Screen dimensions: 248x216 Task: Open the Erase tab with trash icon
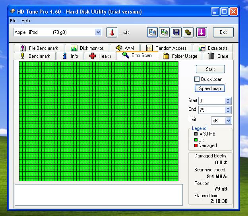tap(218, 56)
